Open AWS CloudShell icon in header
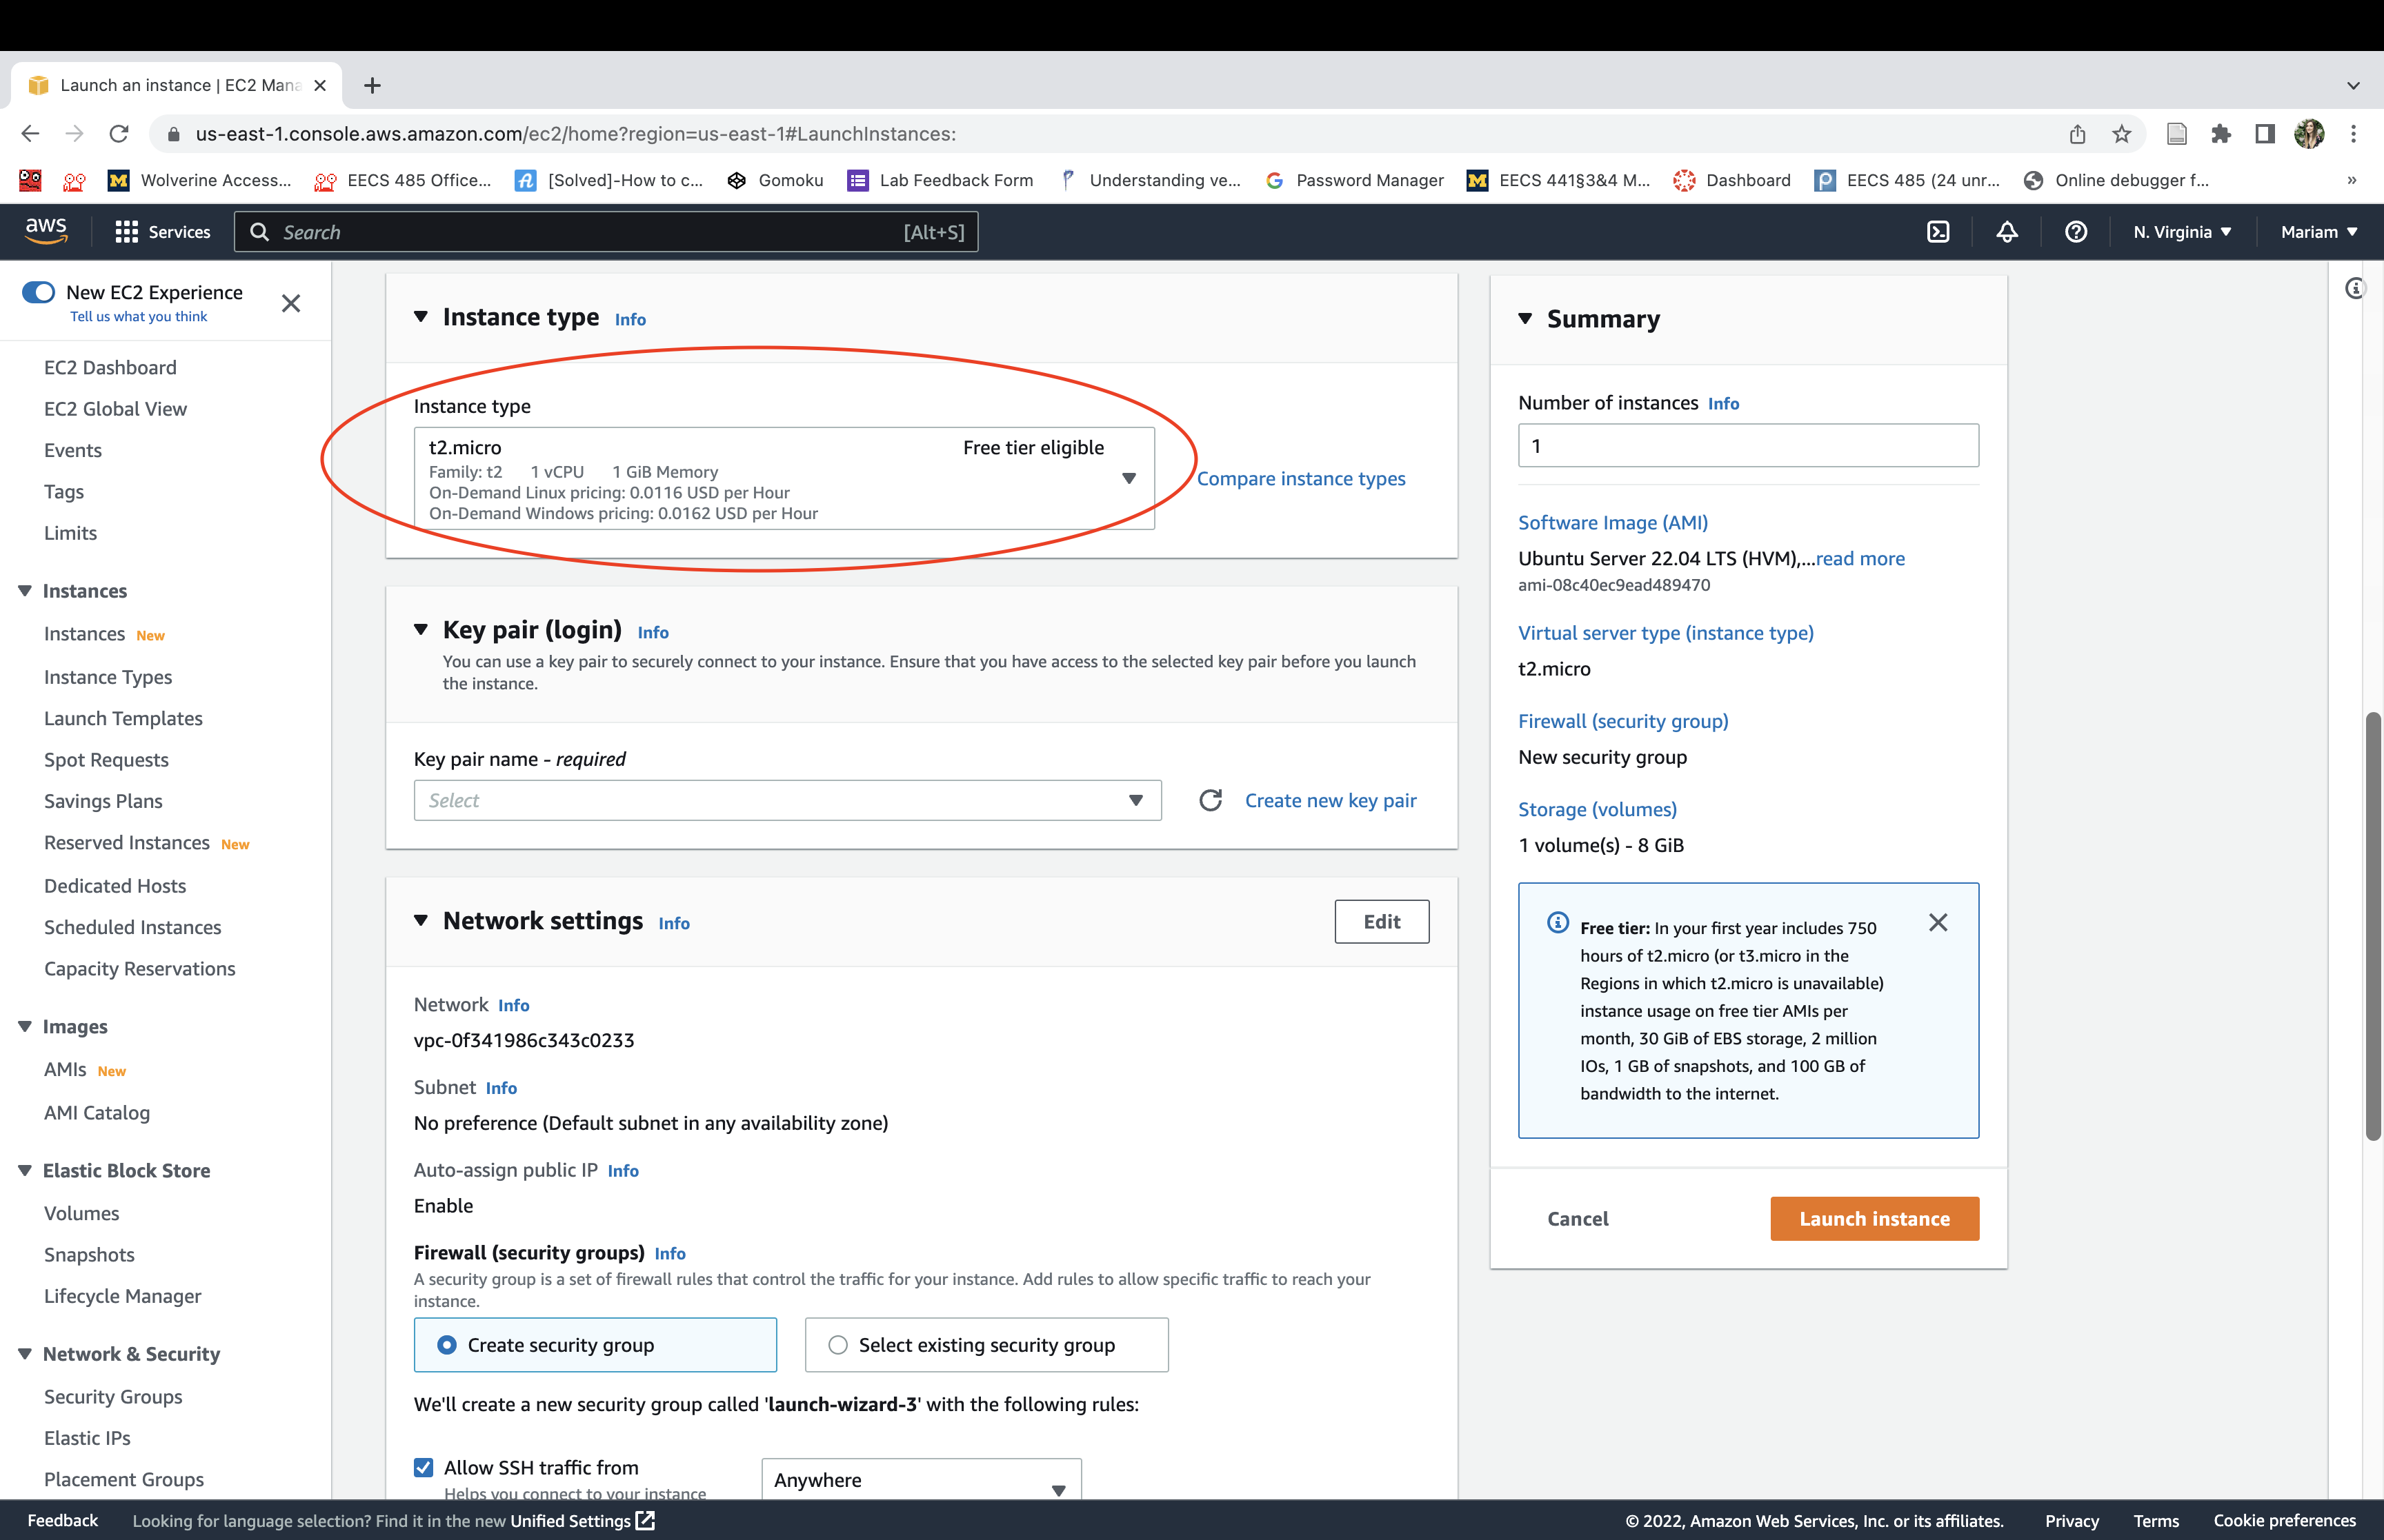2384x1540 pixels. coord(1938,232)
